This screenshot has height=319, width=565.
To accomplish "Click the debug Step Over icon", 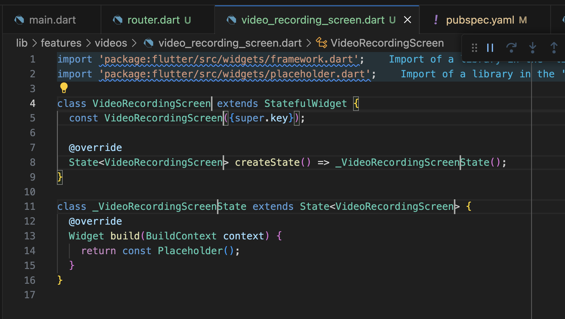I will pos(511,48).
